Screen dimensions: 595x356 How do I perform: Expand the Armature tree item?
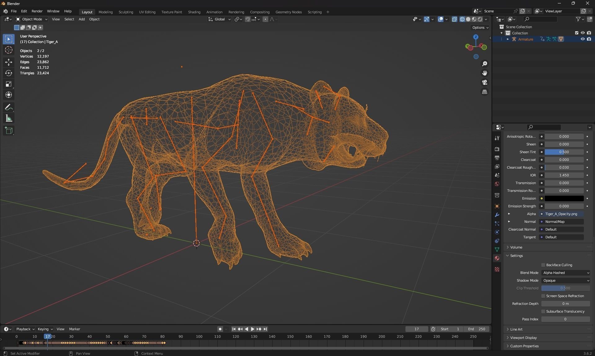click(508, 39)
